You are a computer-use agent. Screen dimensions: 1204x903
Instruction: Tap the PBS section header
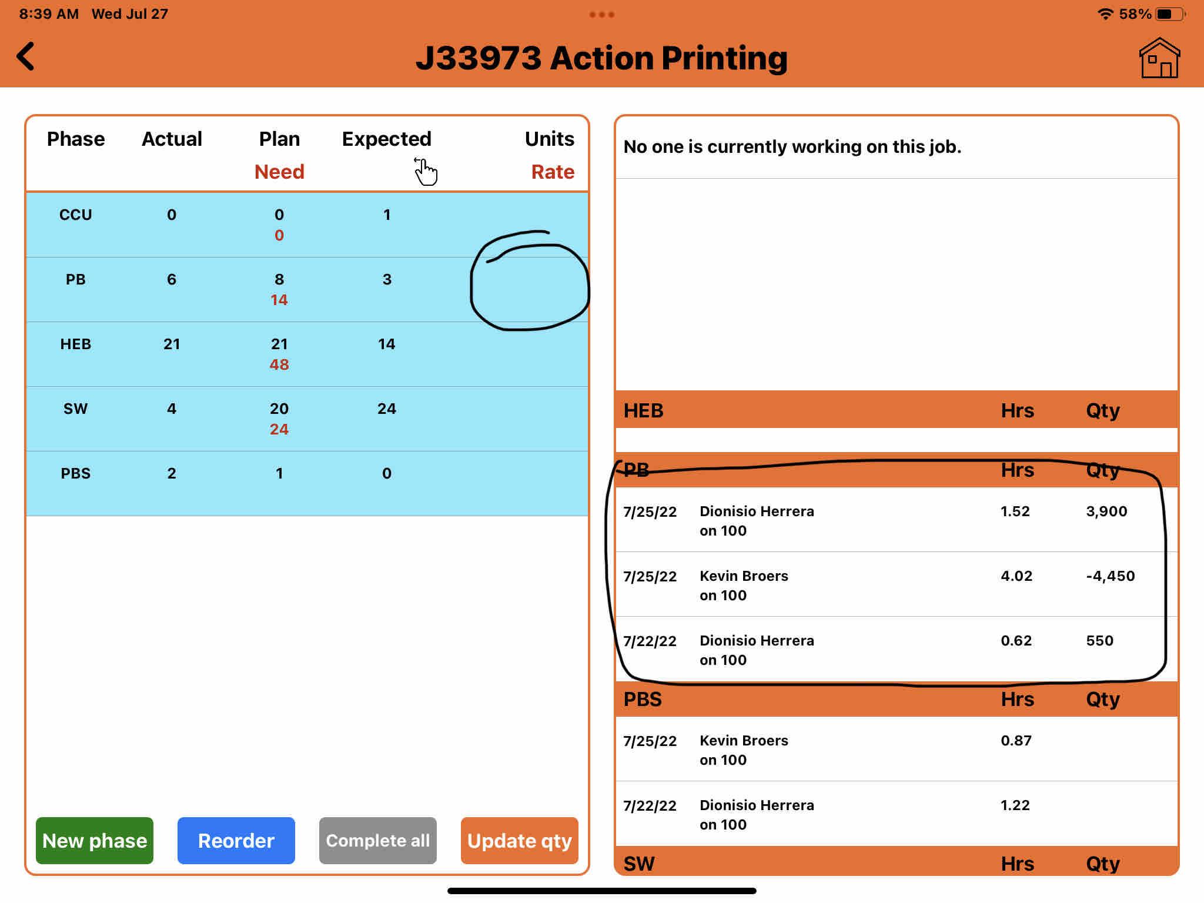pos(895,699)
